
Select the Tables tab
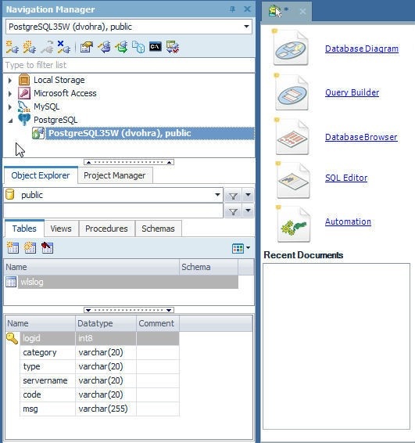pos(24,229)
